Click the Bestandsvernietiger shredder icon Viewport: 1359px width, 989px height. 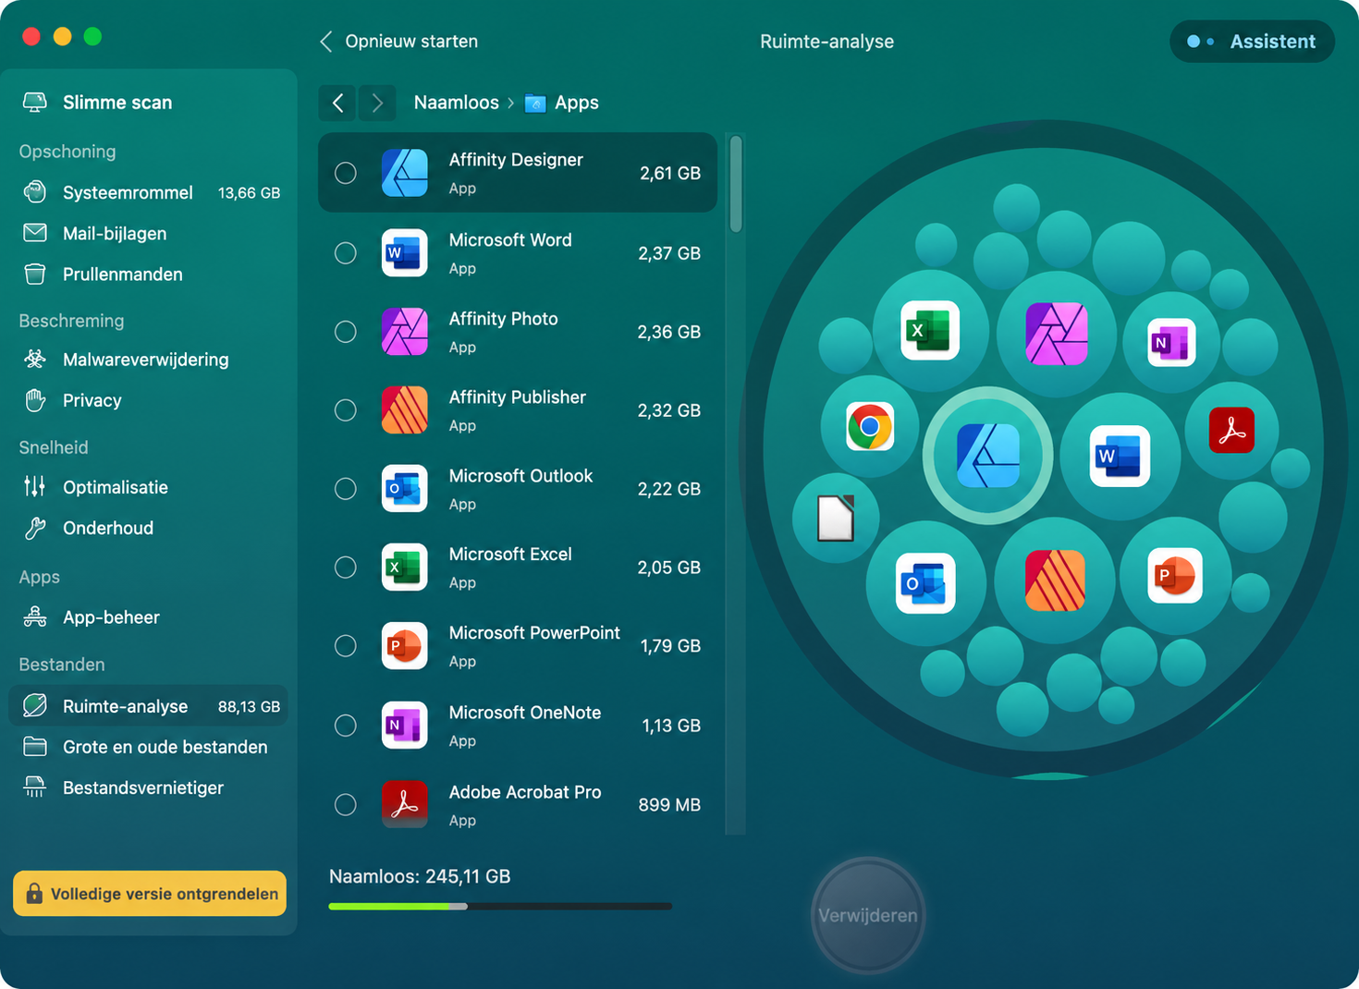click(35, 788)
